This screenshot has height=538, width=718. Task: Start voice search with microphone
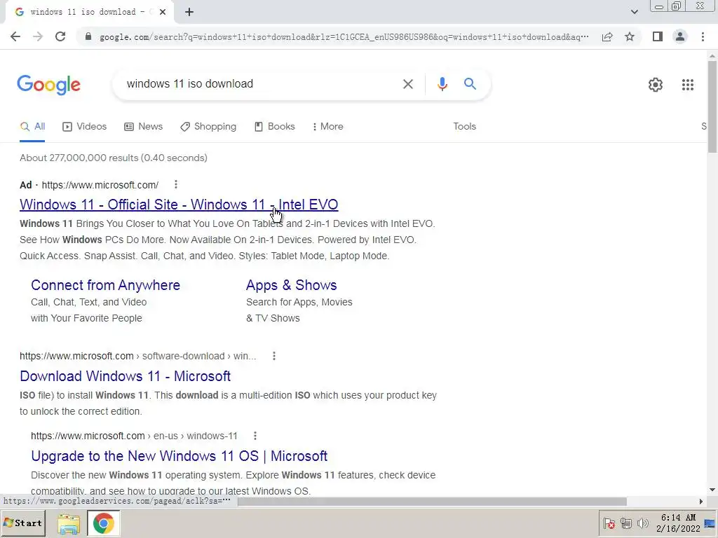tap(442, 84)
